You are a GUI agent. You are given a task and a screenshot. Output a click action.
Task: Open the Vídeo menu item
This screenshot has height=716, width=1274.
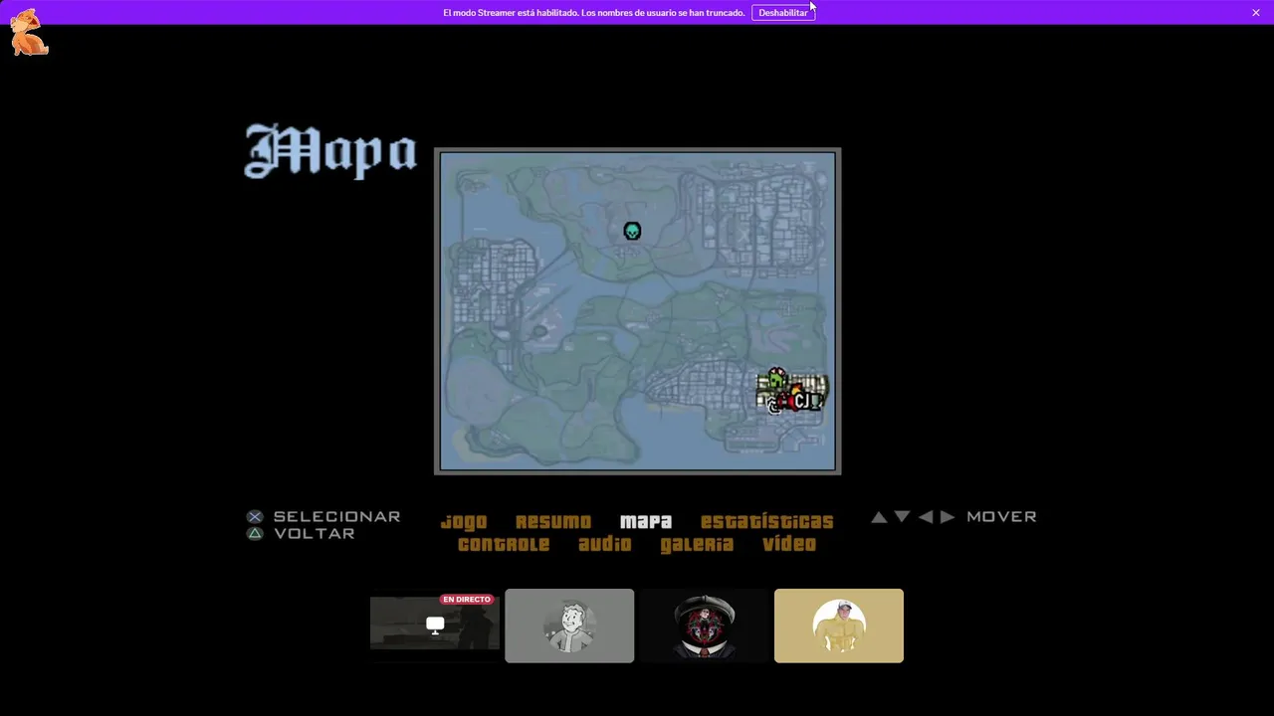coord(789,545)
